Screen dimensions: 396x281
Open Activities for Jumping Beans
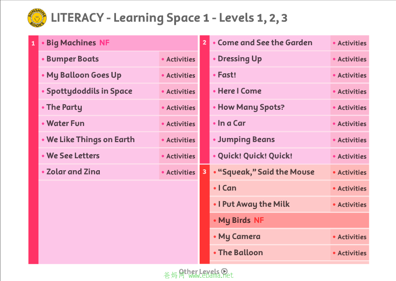click(x=350, y=140)
